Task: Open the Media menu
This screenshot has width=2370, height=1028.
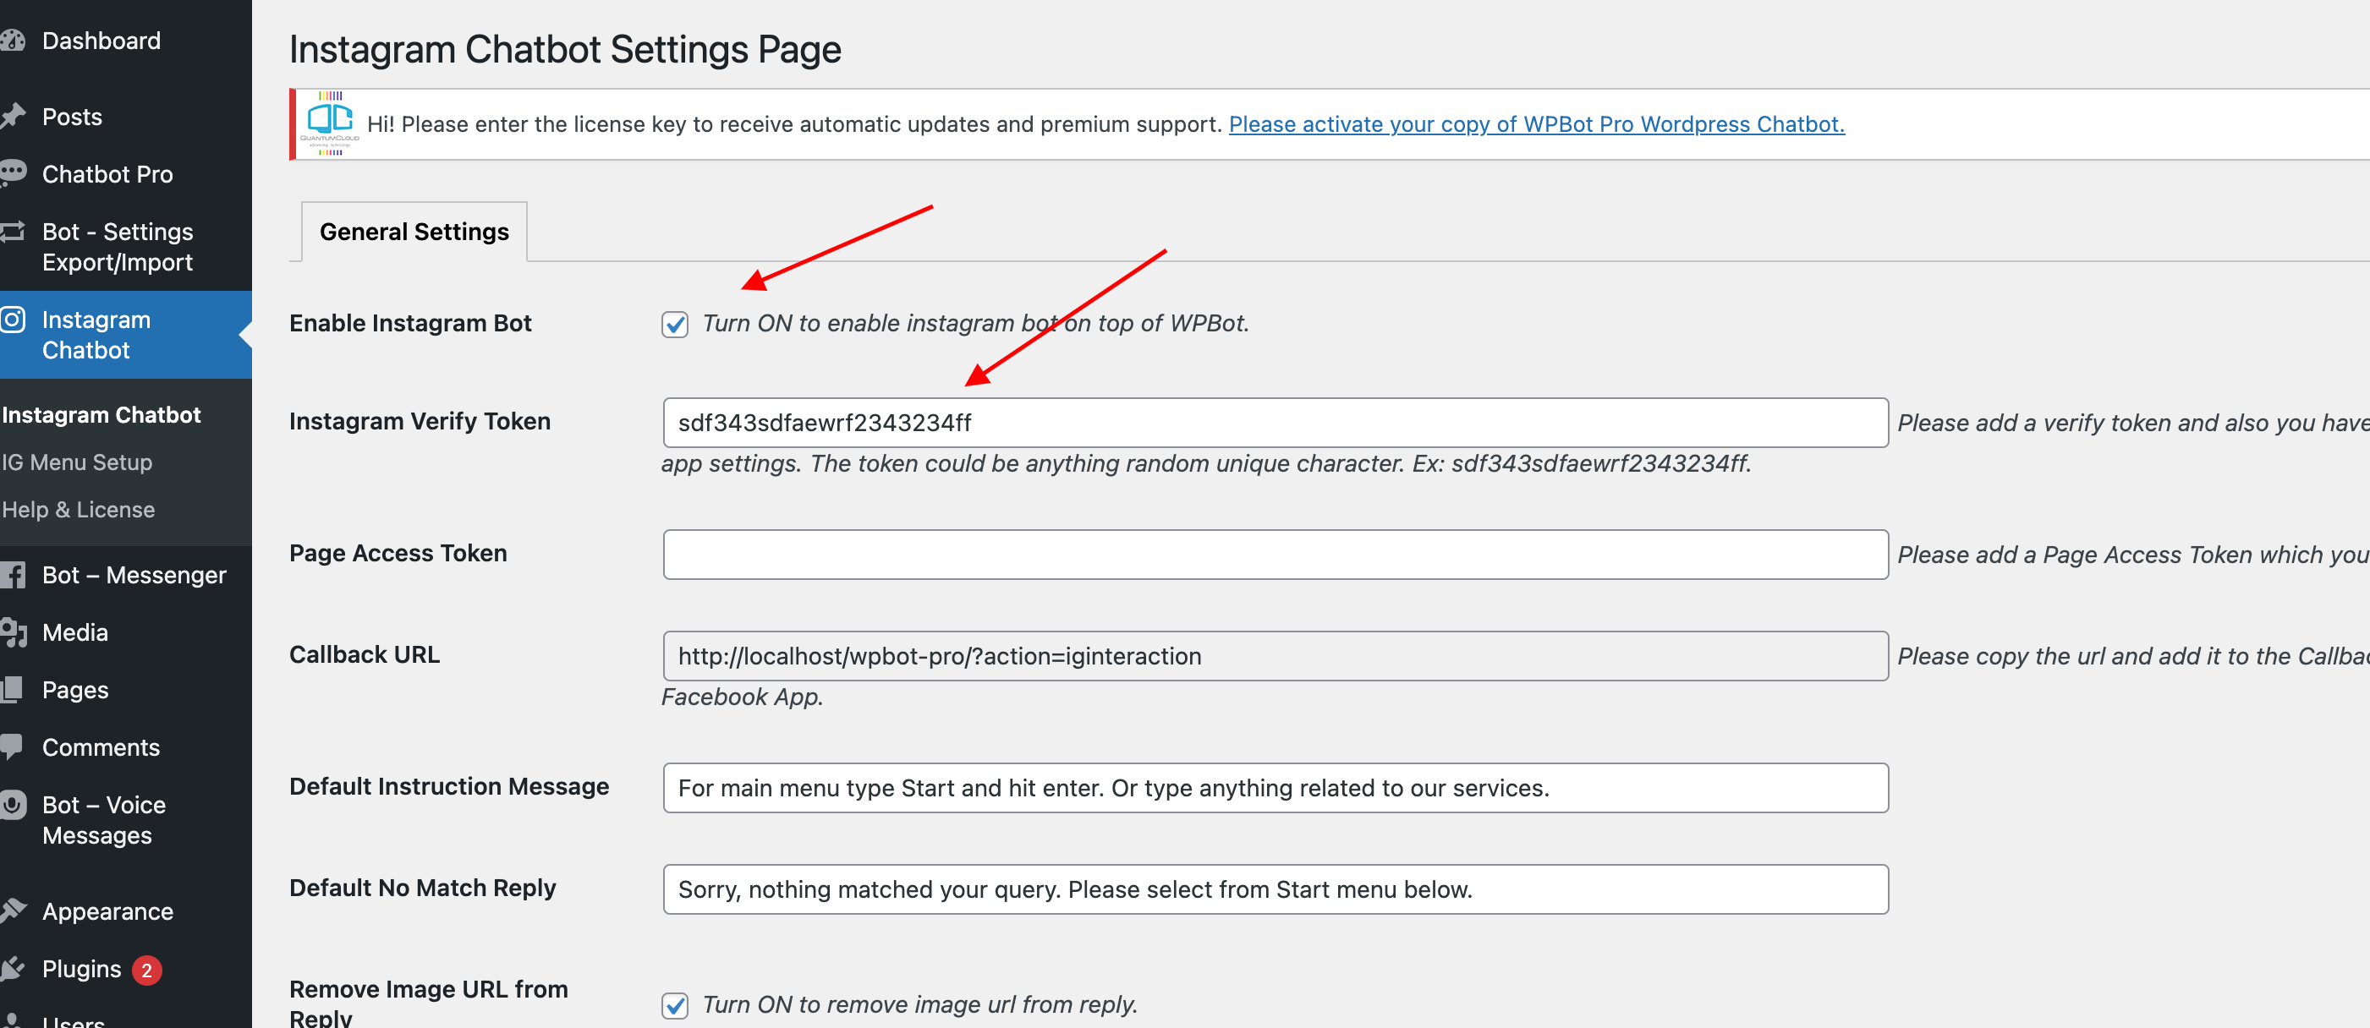Action: (74, 632)
